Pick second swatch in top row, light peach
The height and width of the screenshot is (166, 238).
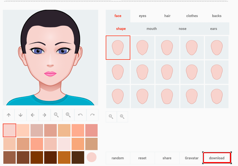[x=23, y=130]
